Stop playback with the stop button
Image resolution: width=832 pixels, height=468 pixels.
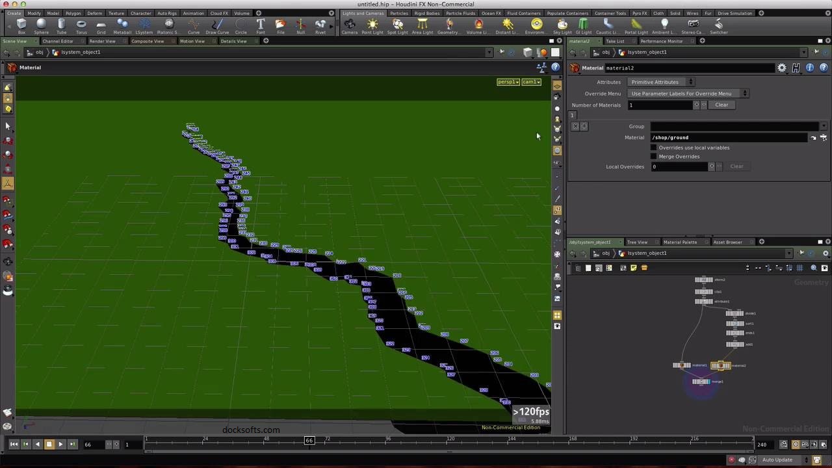49,444
